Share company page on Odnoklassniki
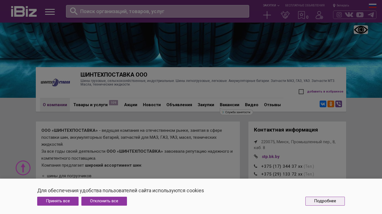 coord(331,104)
